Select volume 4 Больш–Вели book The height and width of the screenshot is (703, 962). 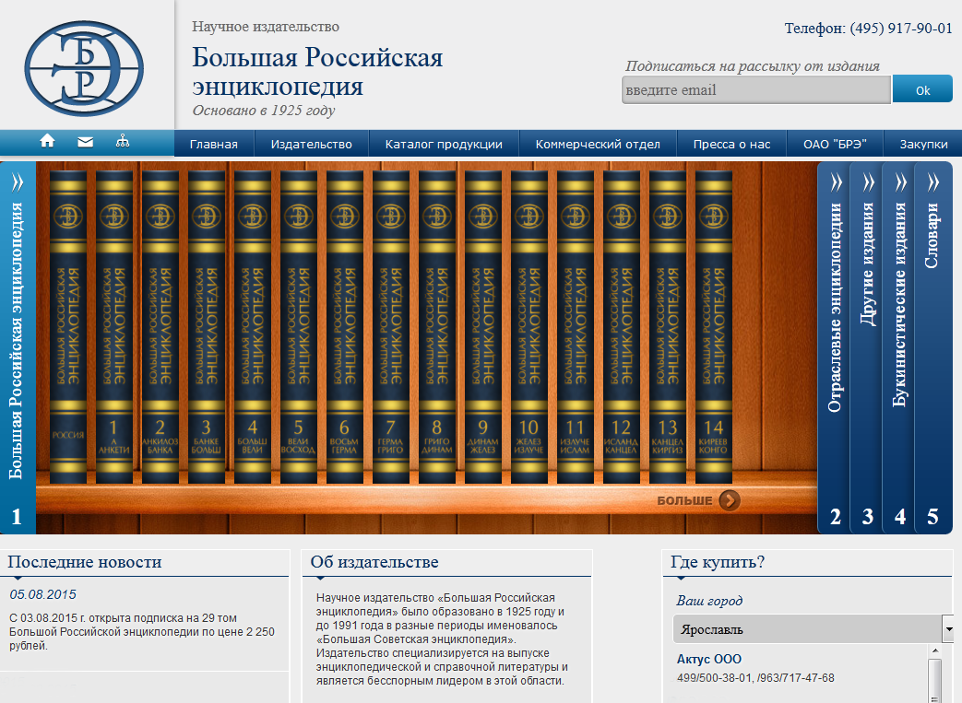coord(252,327)
